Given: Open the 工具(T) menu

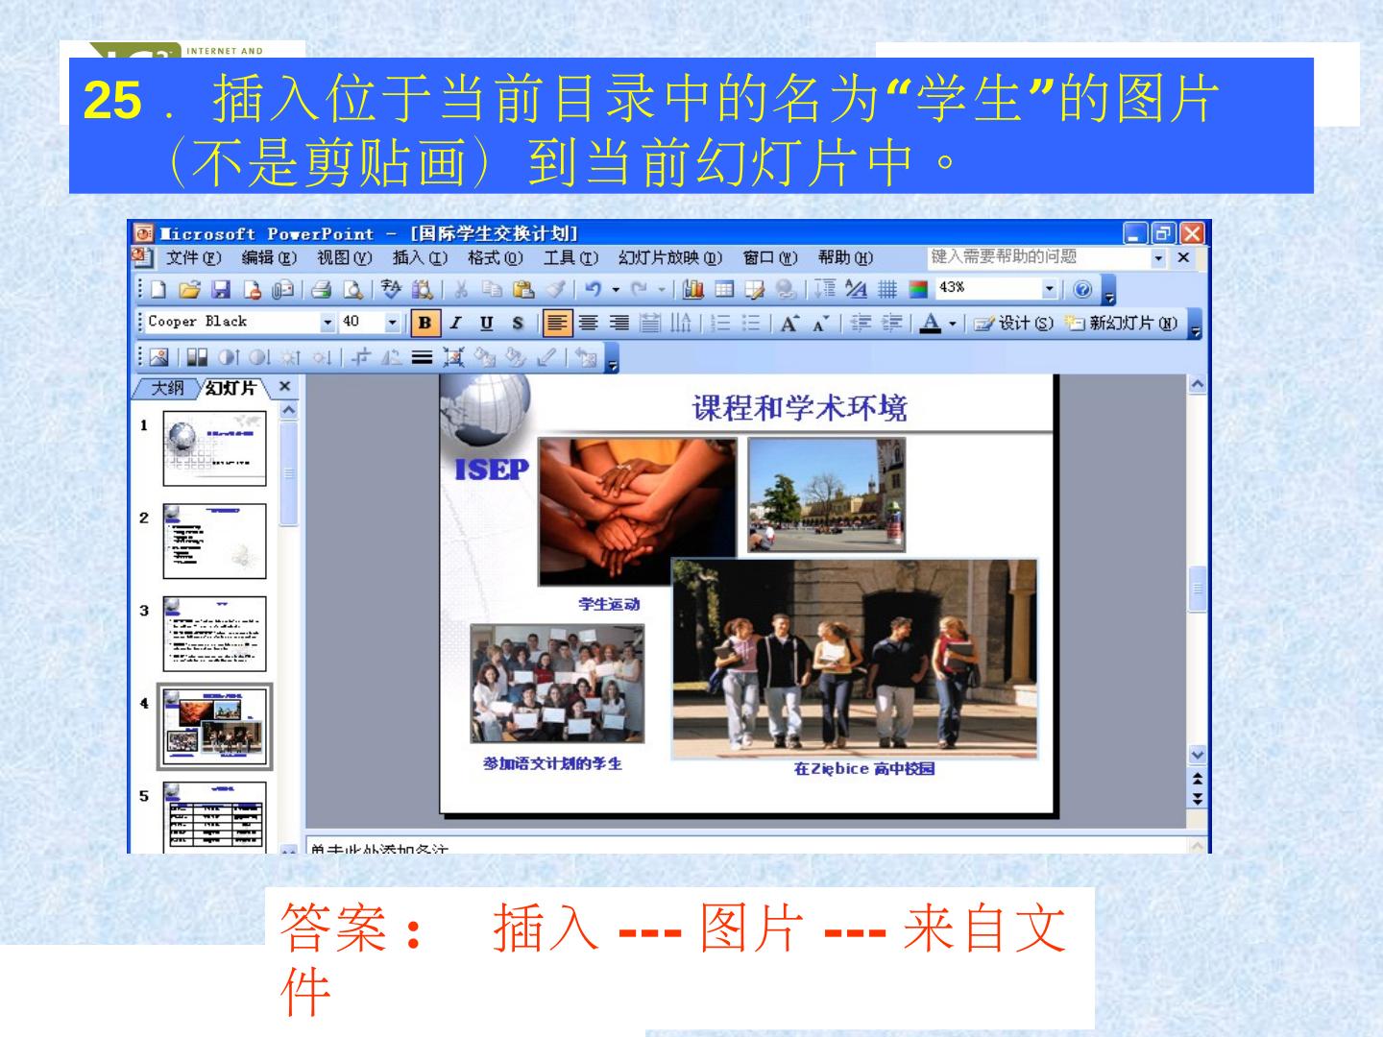Looking at the screenshot, I should [x=570, y=258].
